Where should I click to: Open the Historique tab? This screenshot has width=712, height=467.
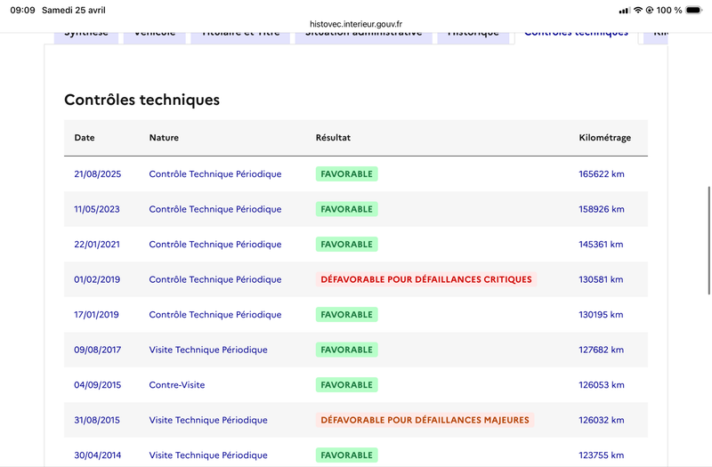pyautogui.click(x=473, y=36)
